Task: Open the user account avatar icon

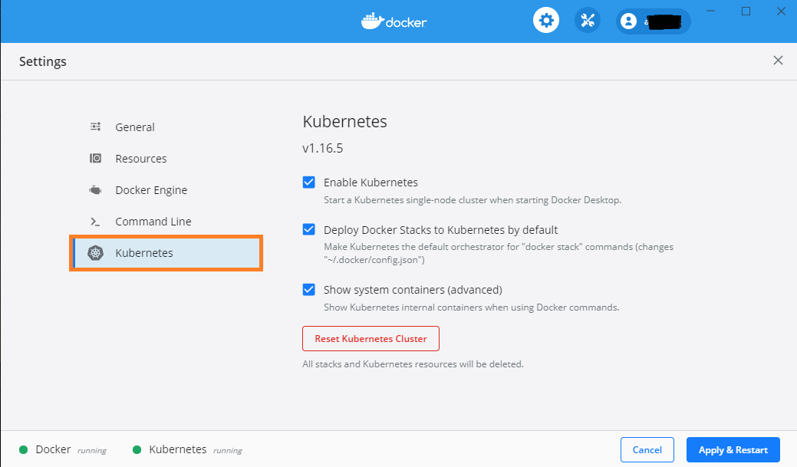Action: [629, 21]
